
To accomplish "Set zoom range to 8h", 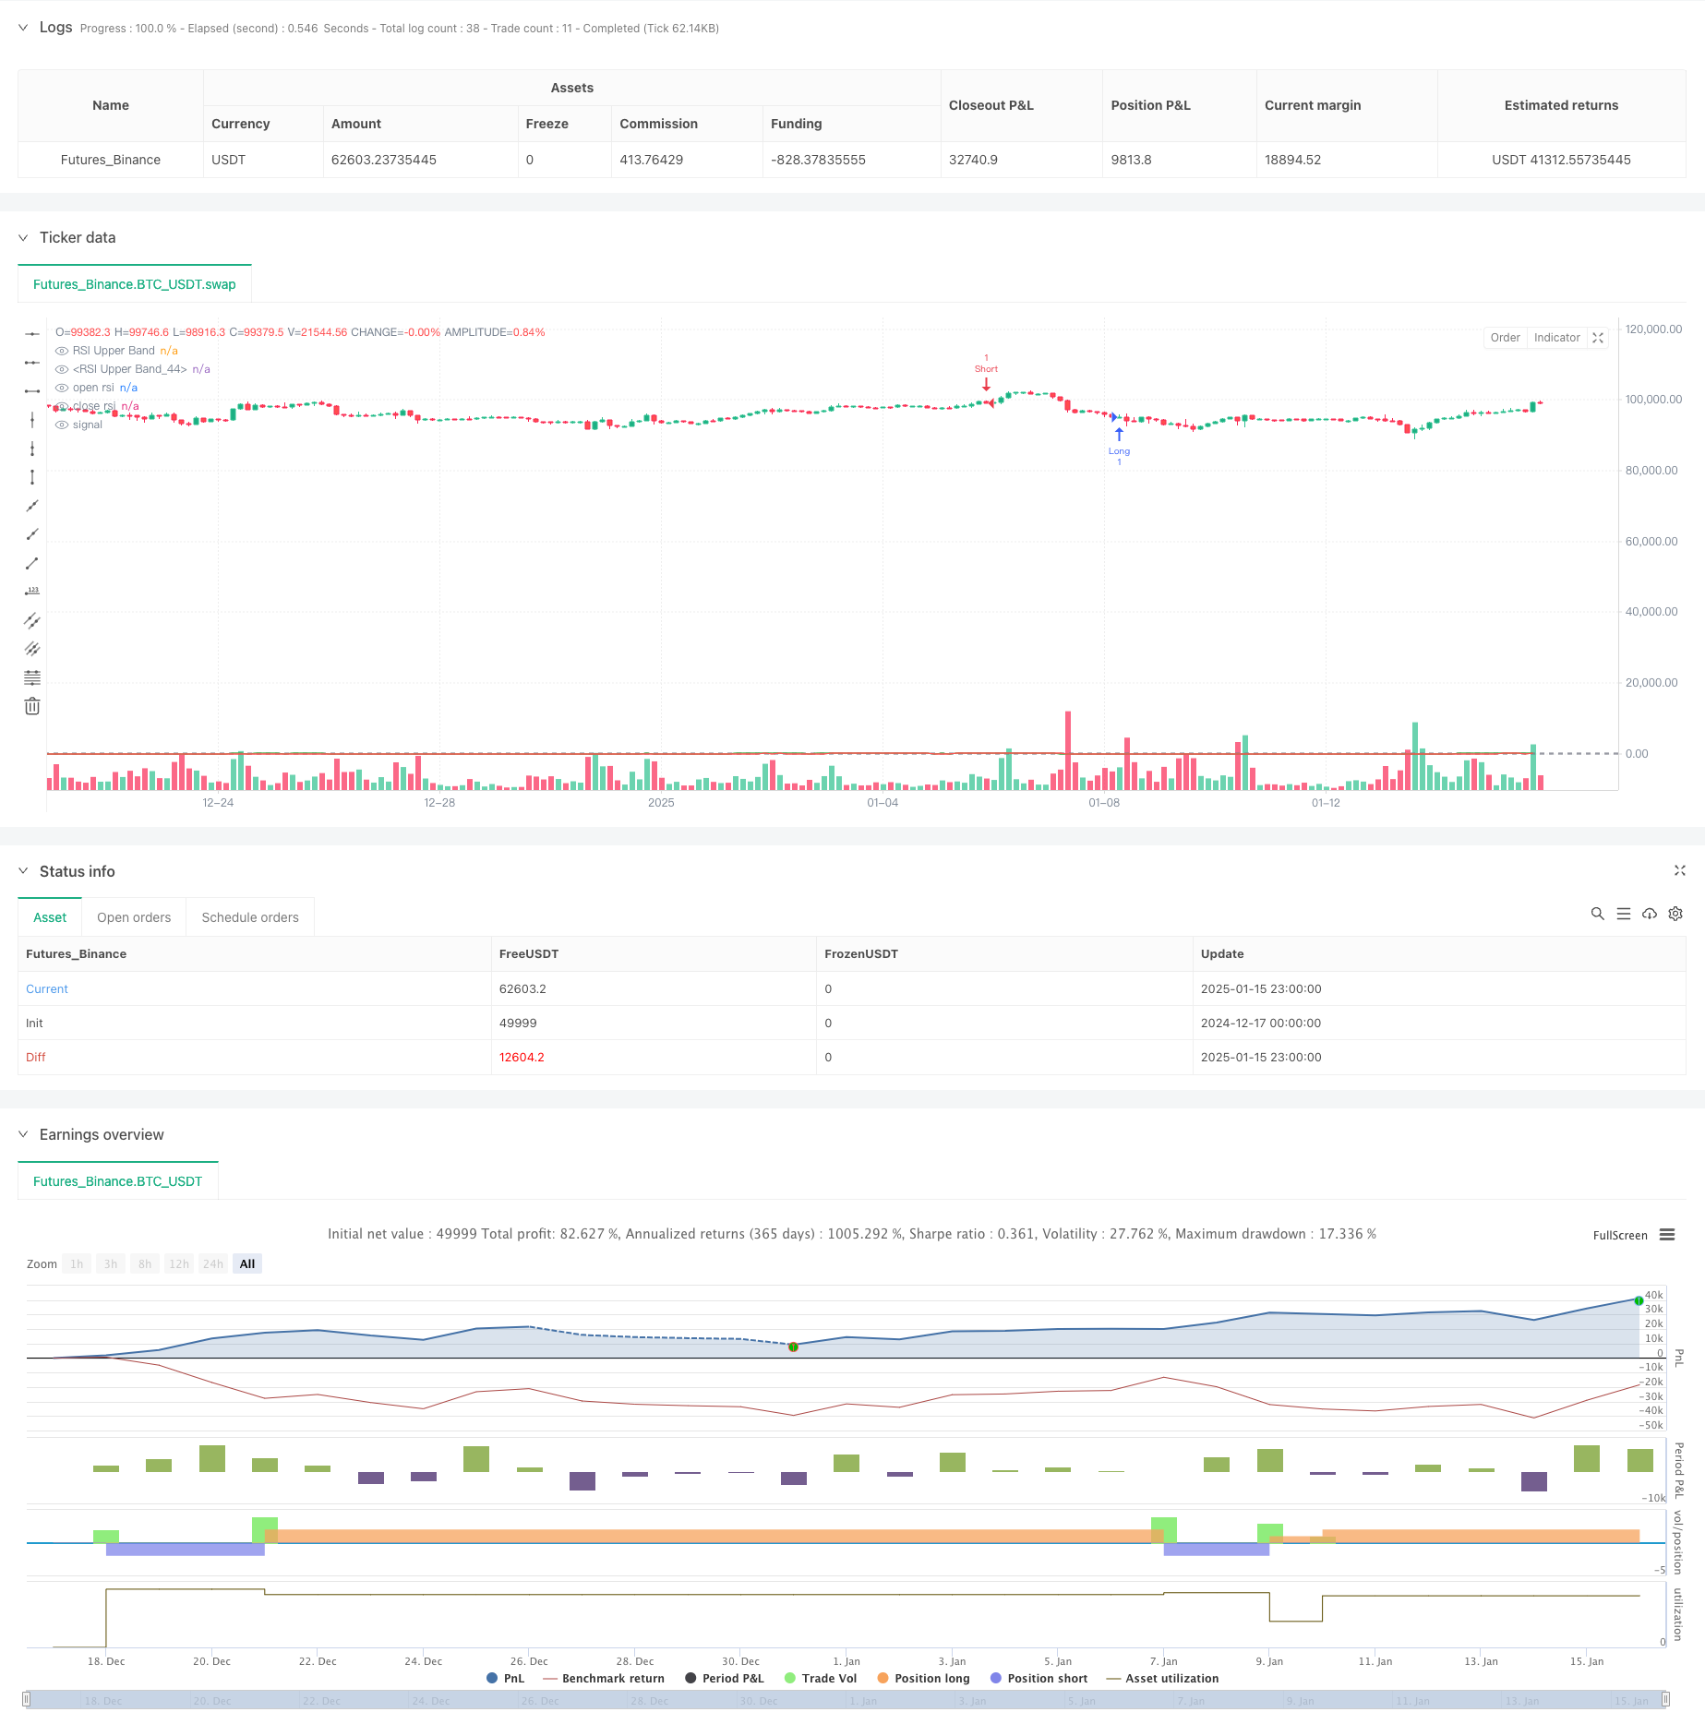I will coord(145,1264).
